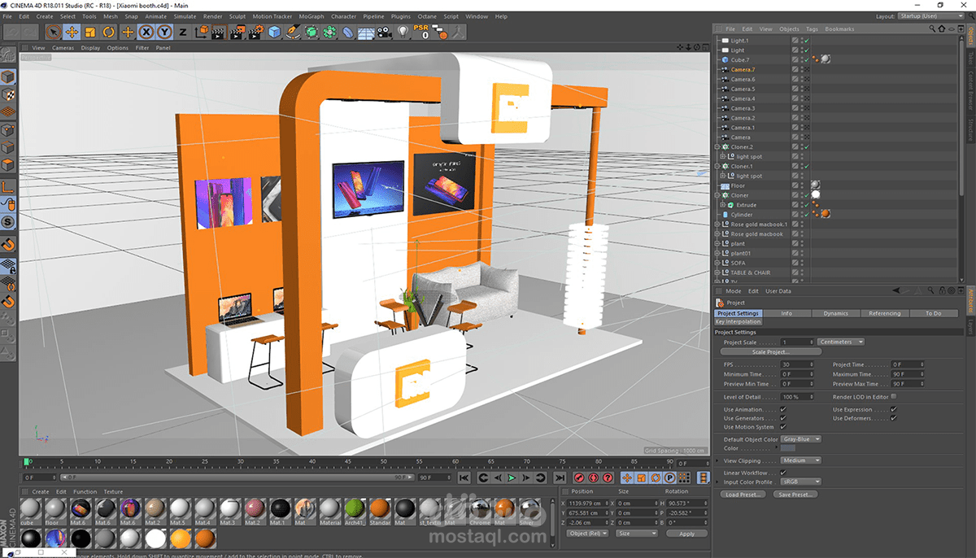
Task: Click the Default Object Color swatch
Action: (x=788, y=448)
